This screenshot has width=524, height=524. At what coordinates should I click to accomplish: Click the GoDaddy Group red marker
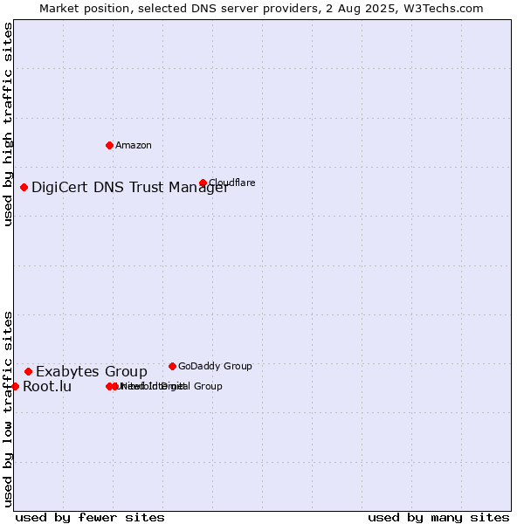click(x=172, y=366)
